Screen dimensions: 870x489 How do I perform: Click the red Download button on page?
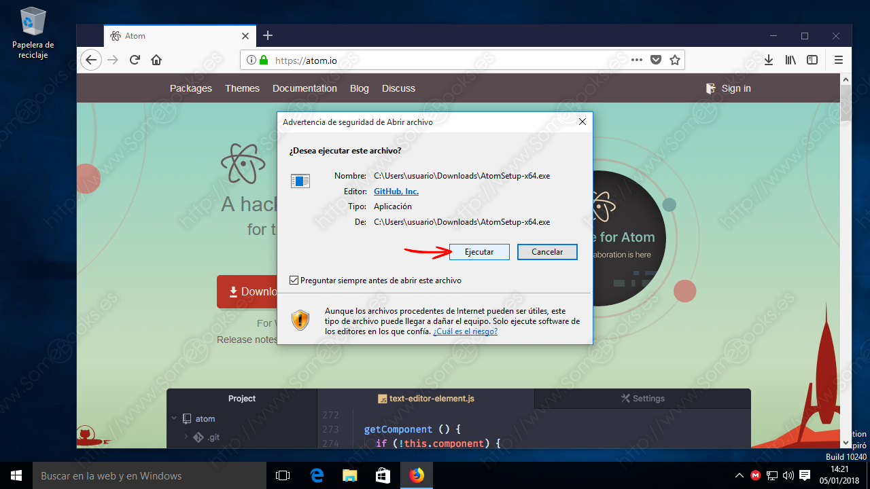pyautogui.click(x=247, y=291)
